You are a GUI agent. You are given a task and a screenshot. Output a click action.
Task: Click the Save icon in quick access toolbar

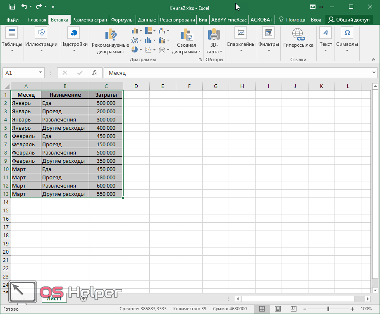[12, 7]
